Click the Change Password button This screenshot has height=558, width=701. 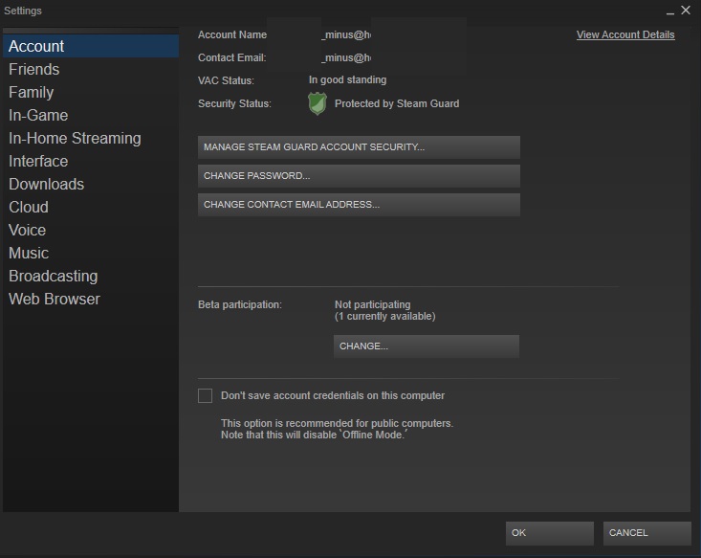(359, 176)
